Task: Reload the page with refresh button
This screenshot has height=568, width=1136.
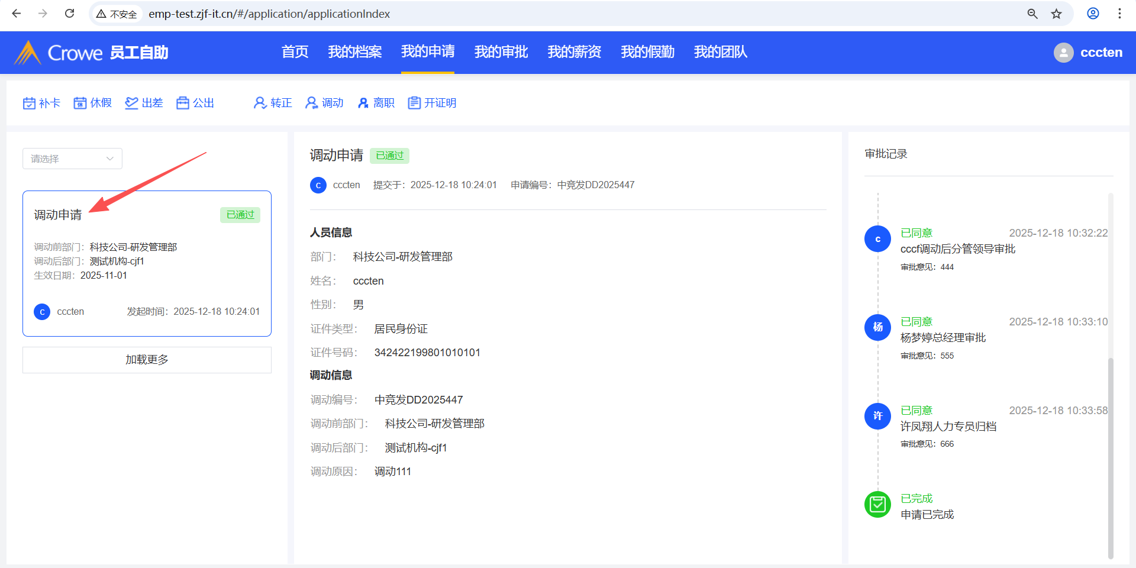Action: pos(69,14)
